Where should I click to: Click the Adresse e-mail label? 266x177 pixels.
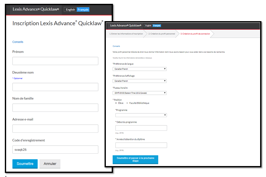click(x=23, y=119)
